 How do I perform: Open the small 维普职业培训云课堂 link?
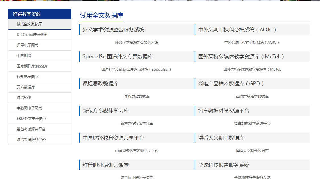tap(137, 178)
